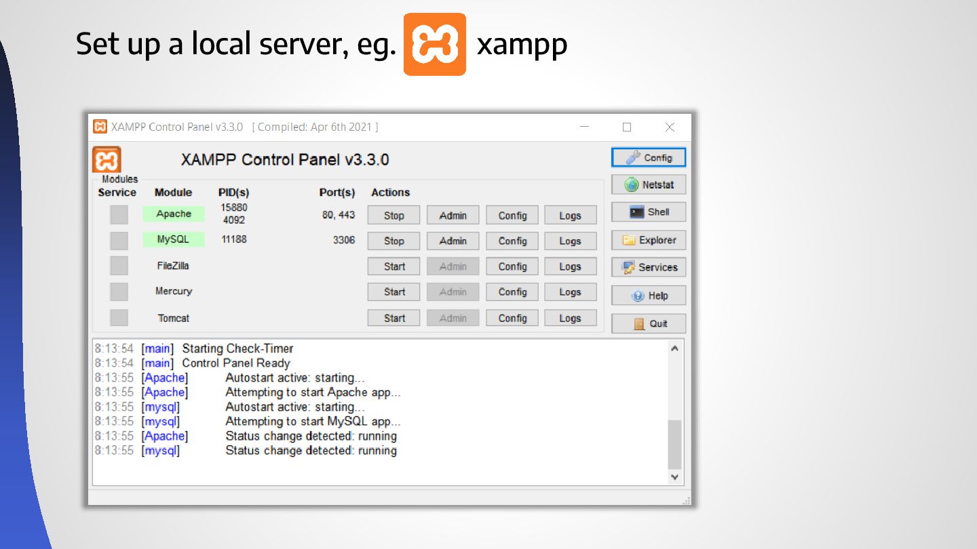Viewport: 977px width, 549px height.
Task: Click the 'Control Panel Ready' log line
Action: coord(236,363)
